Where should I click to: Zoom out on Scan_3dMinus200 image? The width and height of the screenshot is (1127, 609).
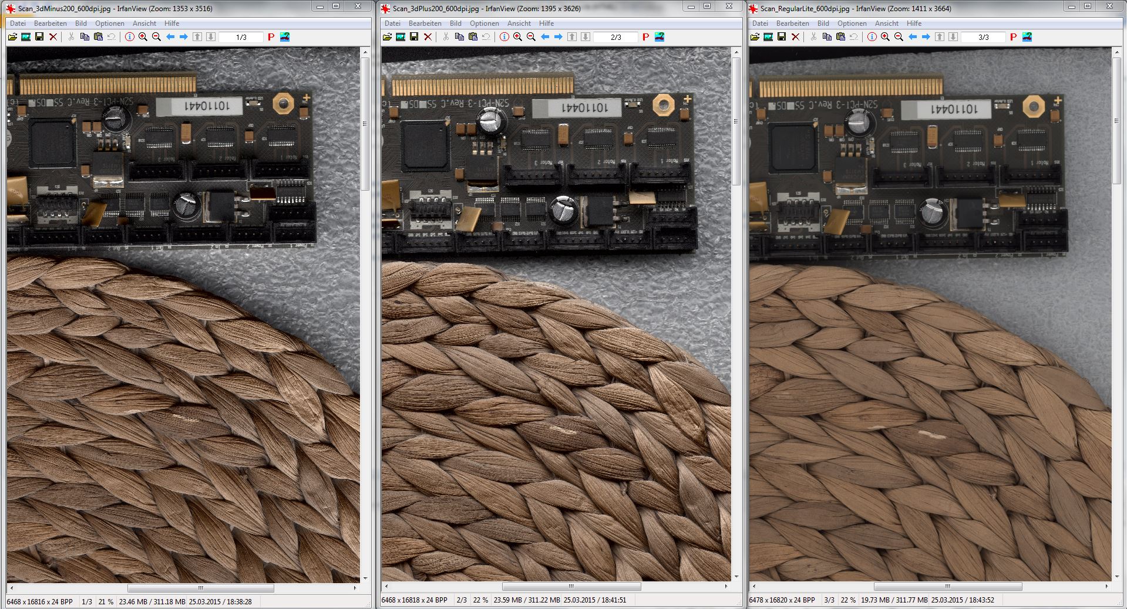pyautogui.click(x=156, y=37)
